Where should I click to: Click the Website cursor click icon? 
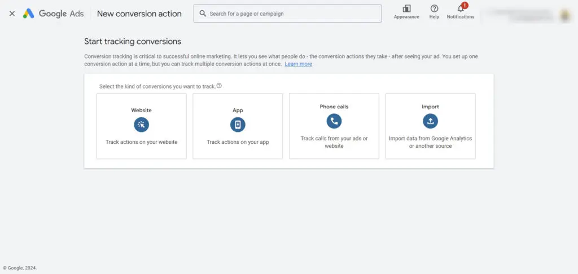coord(142,125)
